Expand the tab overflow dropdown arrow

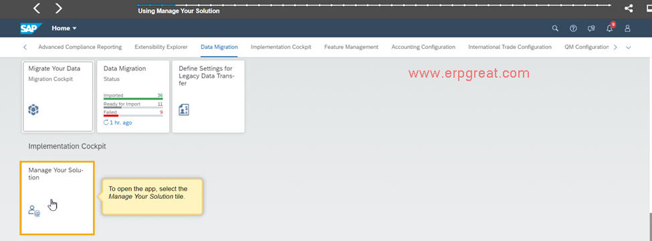point(629,48)
